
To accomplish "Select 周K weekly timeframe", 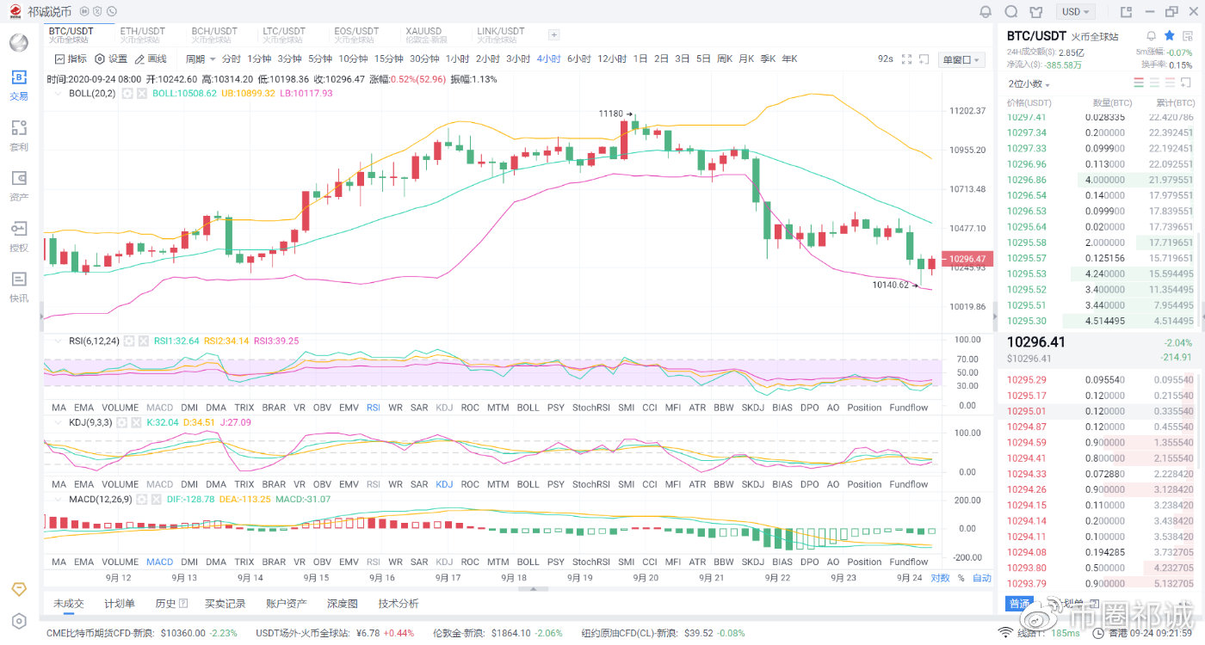I will click(725, 58).
